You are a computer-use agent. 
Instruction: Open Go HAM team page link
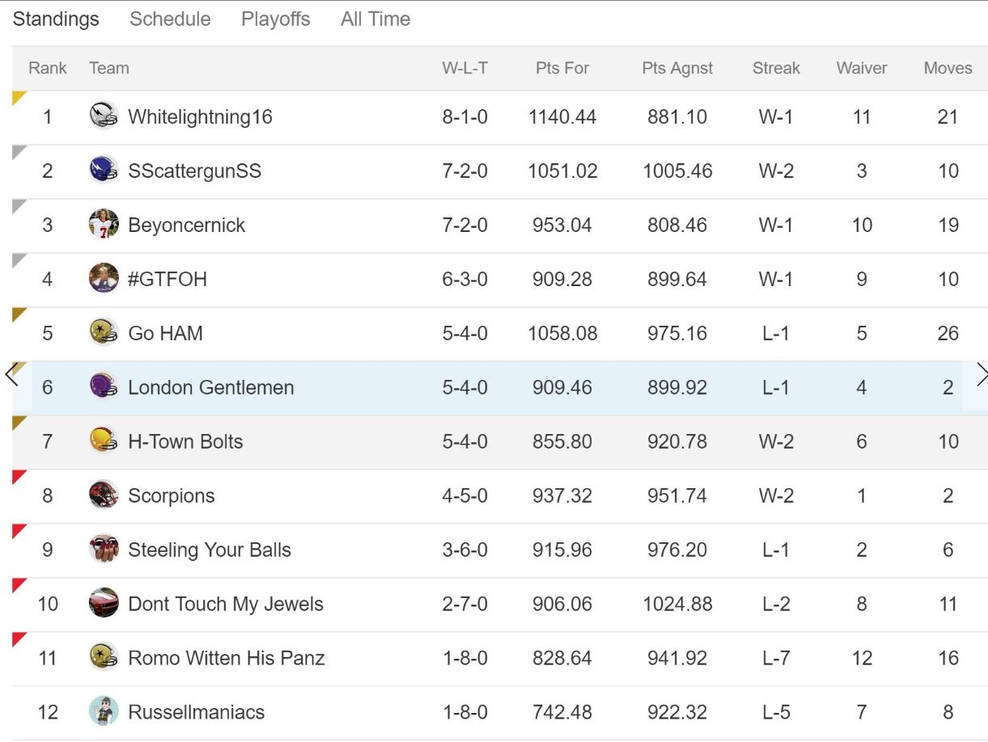165,333
